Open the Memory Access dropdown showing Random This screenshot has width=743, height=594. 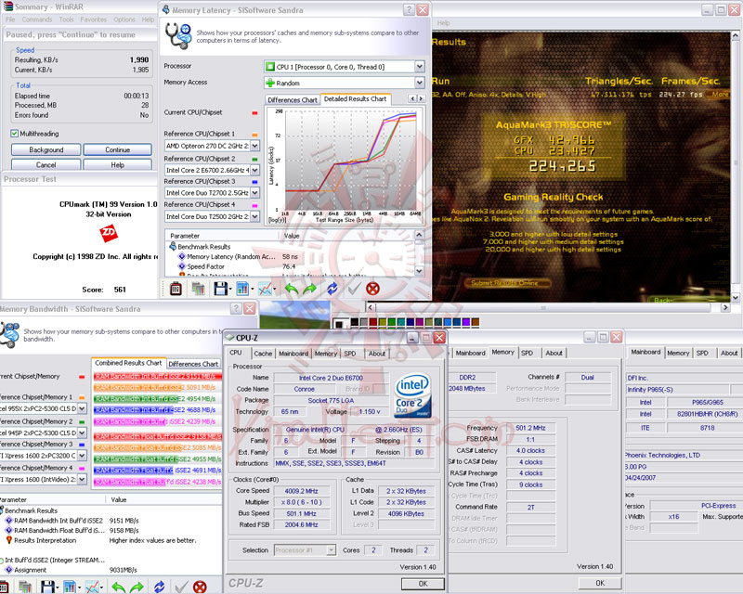(344, 83)
